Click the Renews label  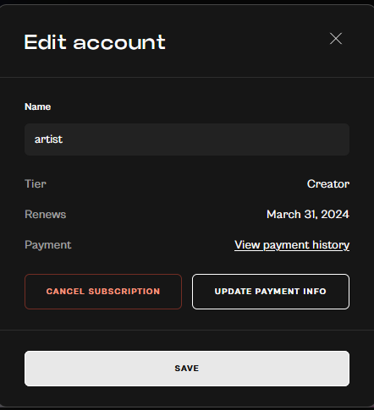click(x=45, y=215)
